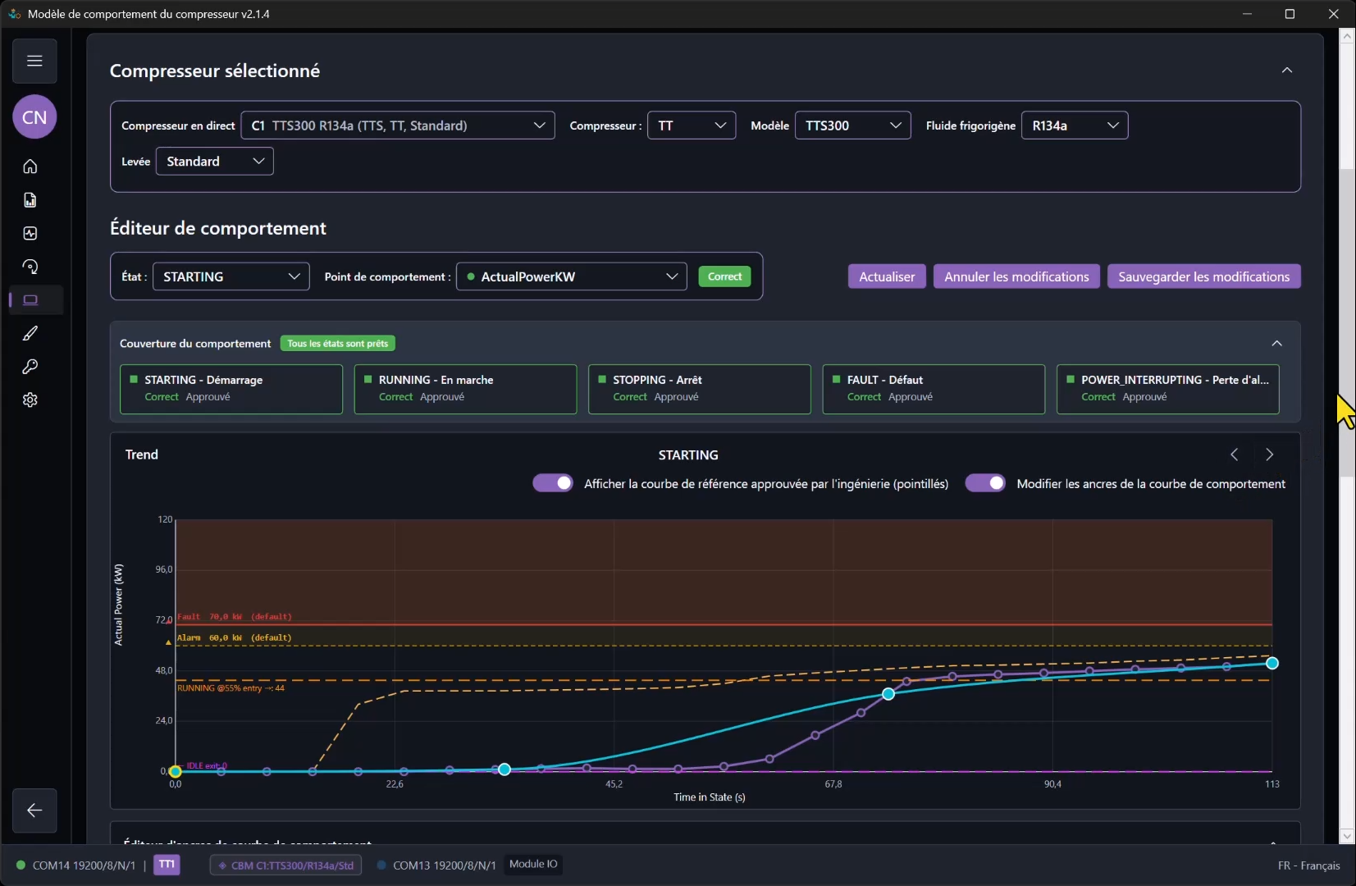Viewport: 1356px width, 886px height.
Task: Click the Trend heading text
Action: 142,454
